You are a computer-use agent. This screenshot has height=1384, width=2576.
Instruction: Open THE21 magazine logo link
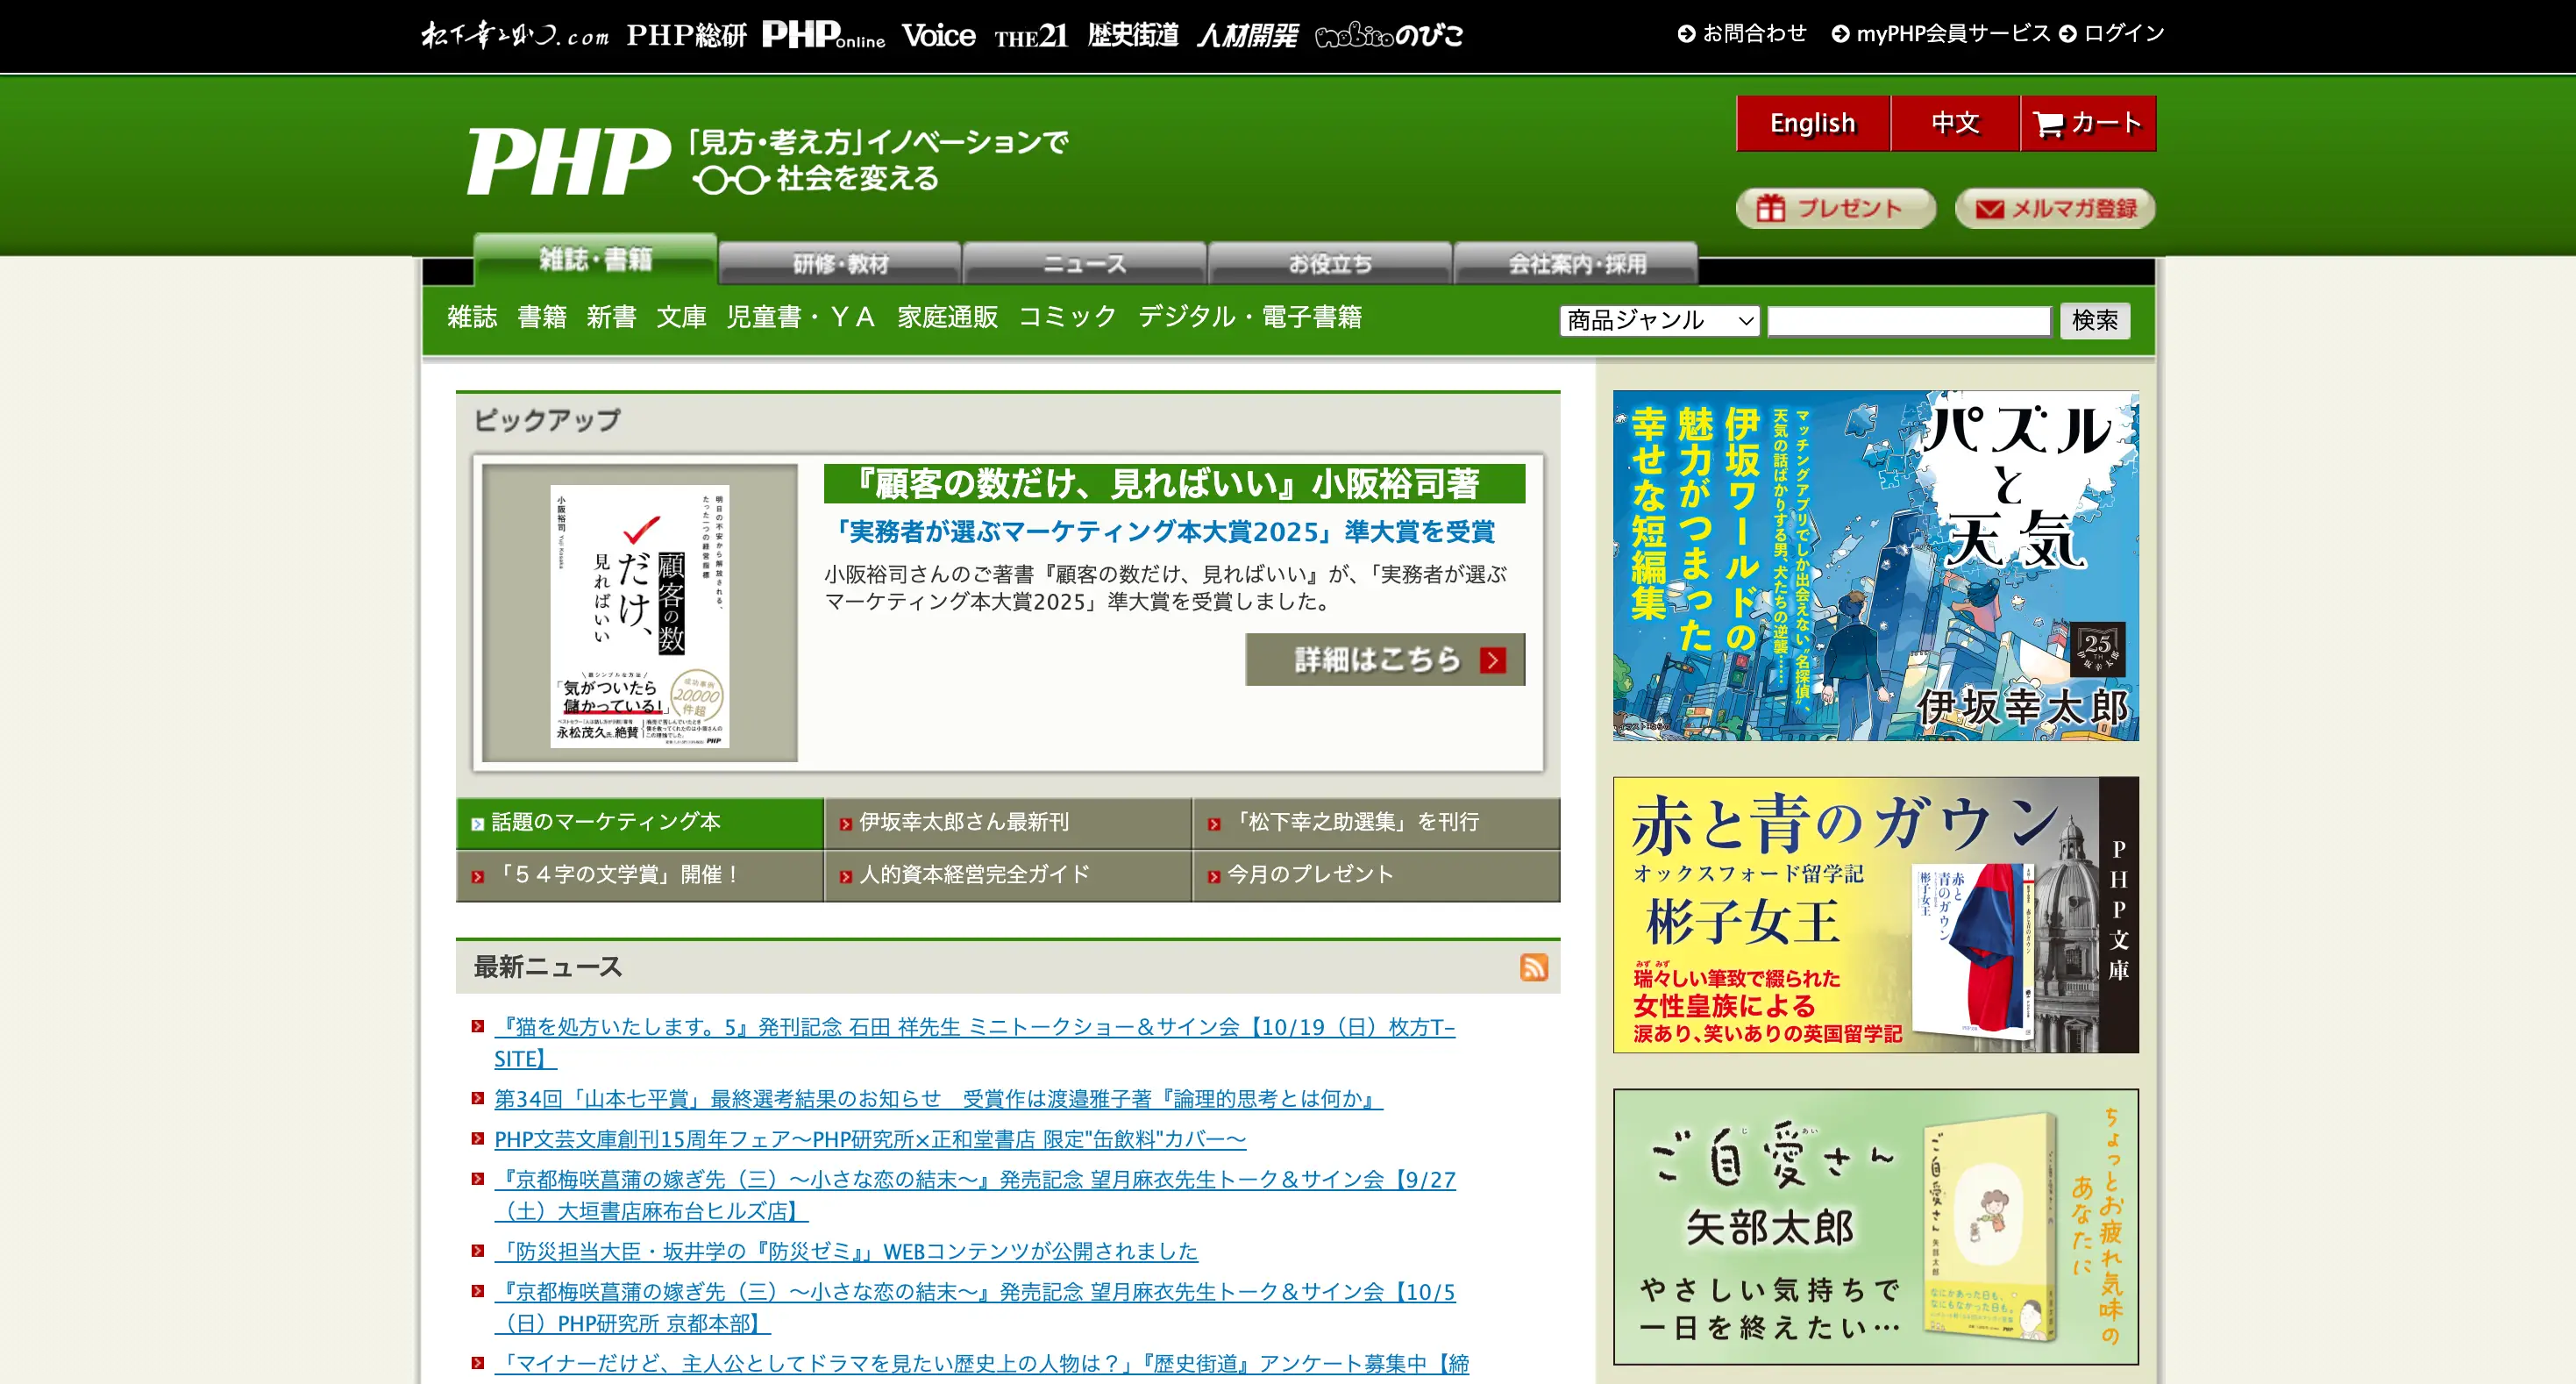1030,37
